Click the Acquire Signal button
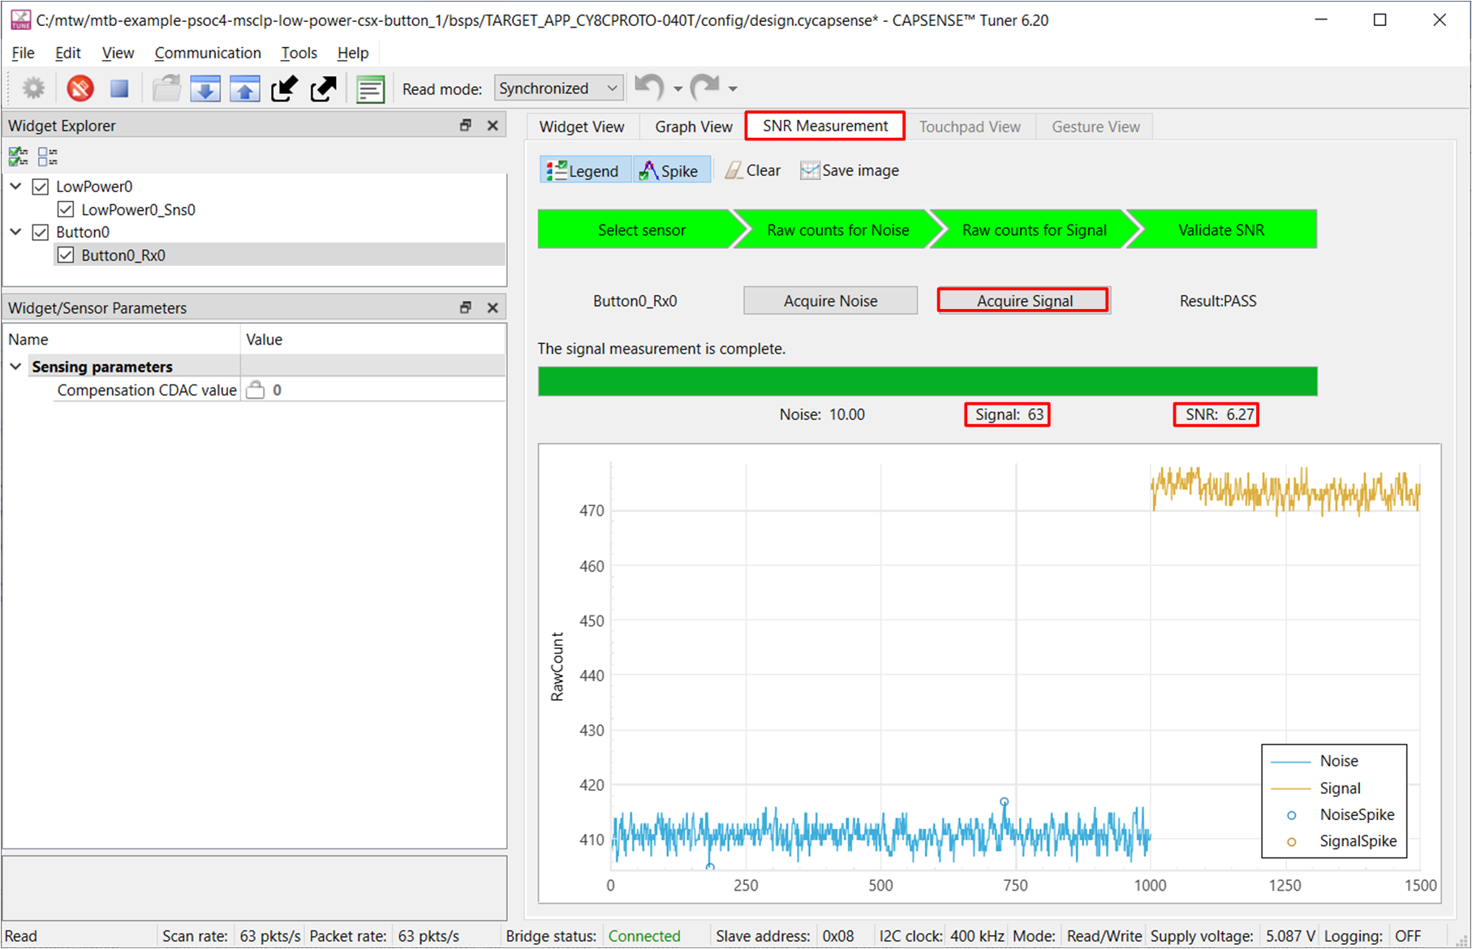Screen dimensions: 1472x949 point(1024,301)
